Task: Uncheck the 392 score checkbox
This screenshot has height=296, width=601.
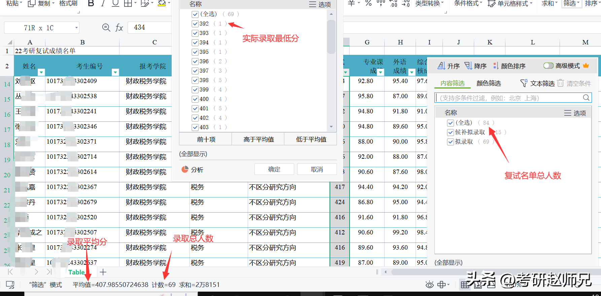Action: tap(195, 24)
